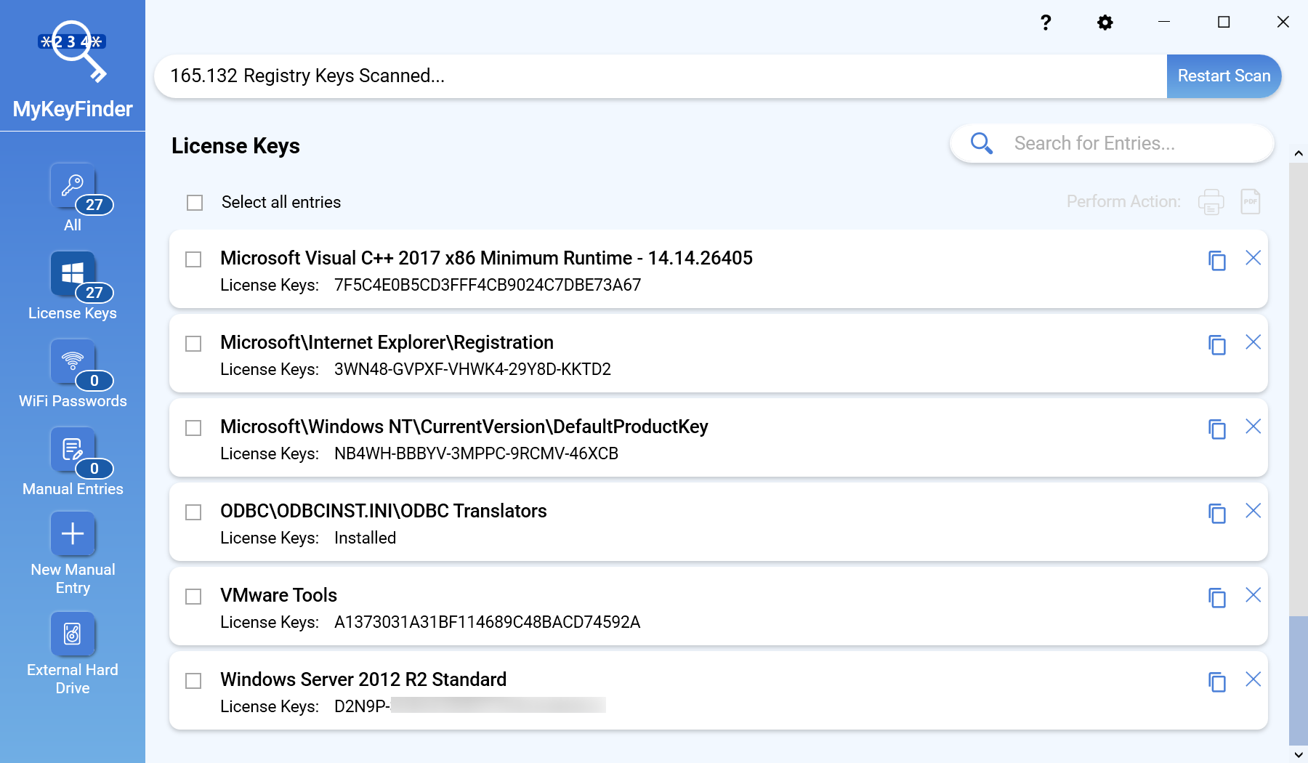The height and width of the screenshot is (763, 1308).
Task: Open External Hard Drive scan
Action: [x=73, y=634]
